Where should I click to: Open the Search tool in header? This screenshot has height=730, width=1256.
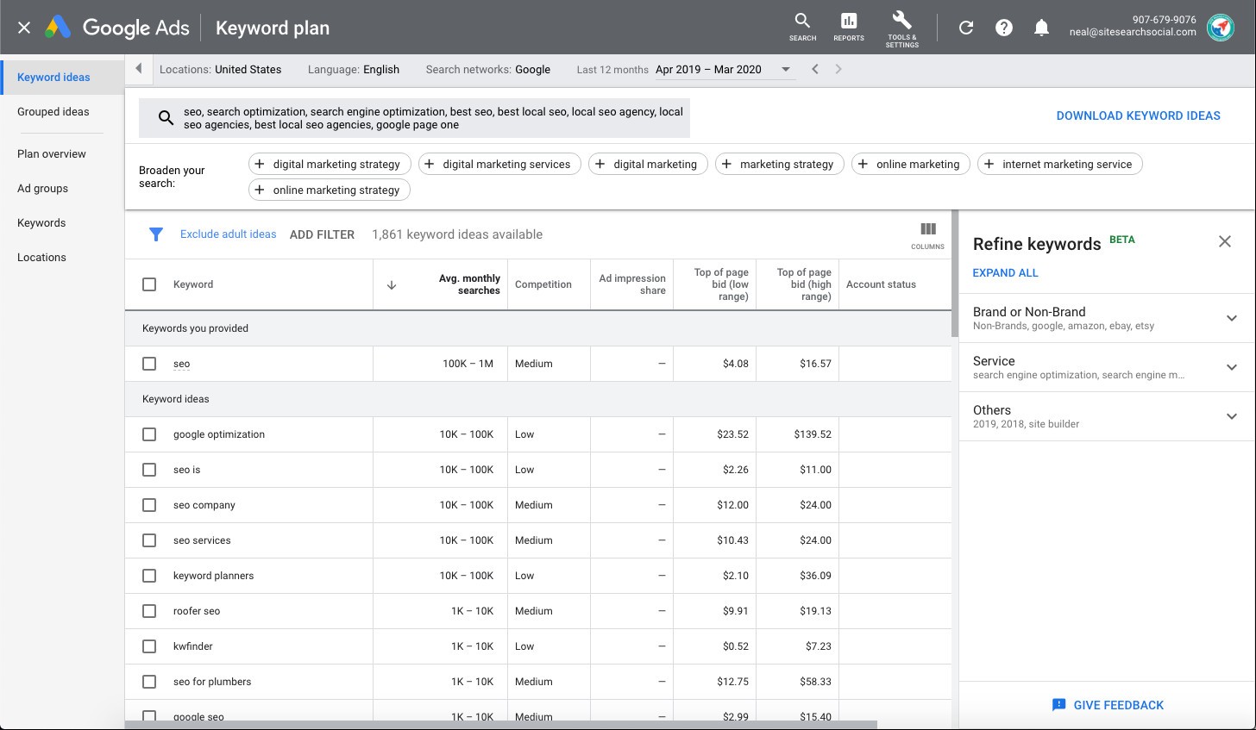pos(802,27)
